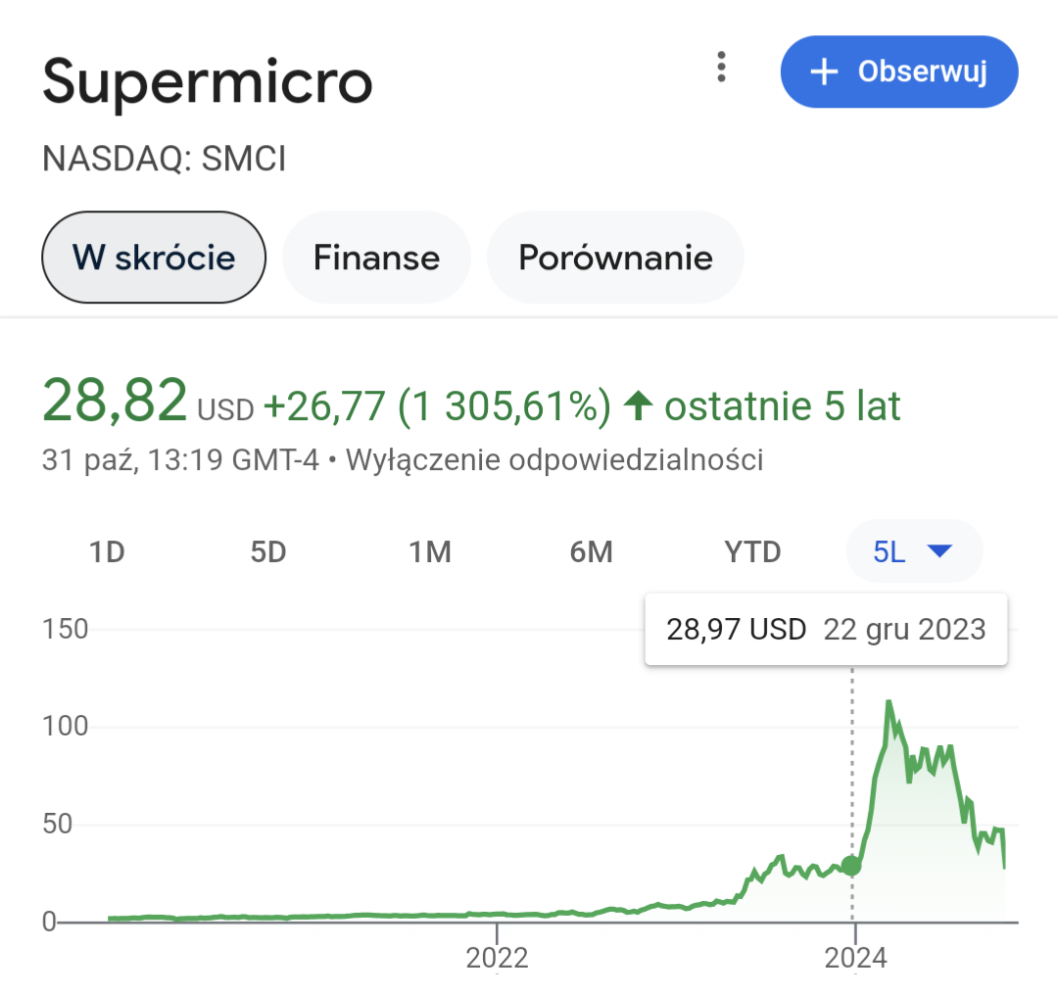Click the 2022 label on the time axis
The image size is (1058, 997).
point(498,957)
